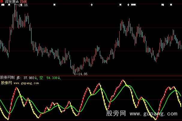
Task: Open the www.gupang.com text in indicator pane
Action: (x=26, y=83)
